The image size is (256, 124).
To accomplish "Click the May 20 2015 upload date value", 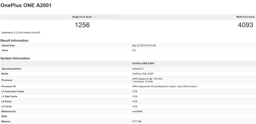I will coord(144,45).
